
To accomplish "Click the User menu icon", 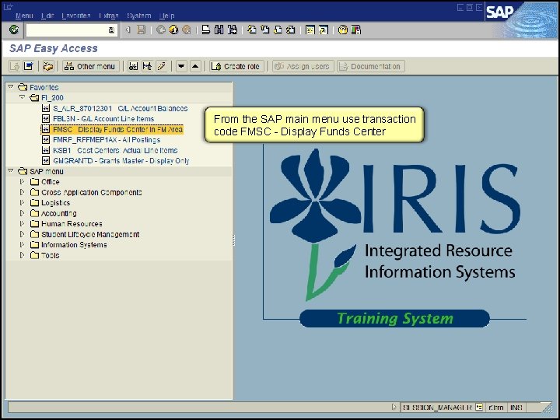I will 15,66.
